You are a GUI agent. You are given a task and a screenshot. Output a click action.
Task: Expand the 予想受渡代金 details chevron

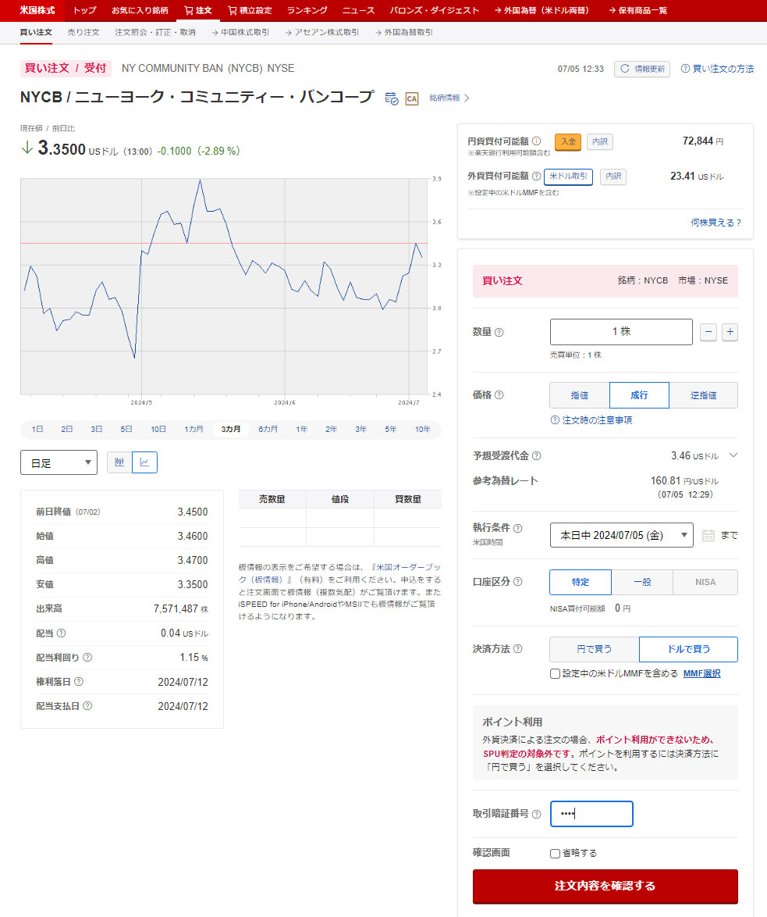pos(733,455)
